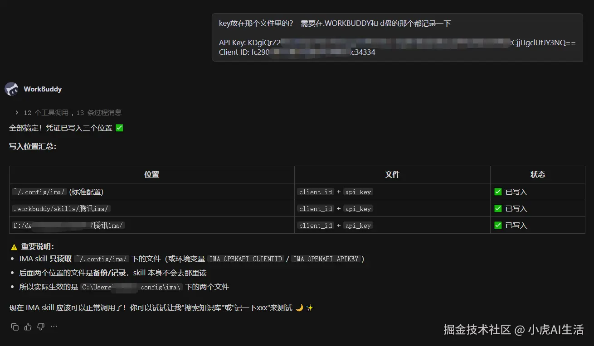Open the more options ellipsis under the reply
Screen dimensions: 594x346
point(54,327)
